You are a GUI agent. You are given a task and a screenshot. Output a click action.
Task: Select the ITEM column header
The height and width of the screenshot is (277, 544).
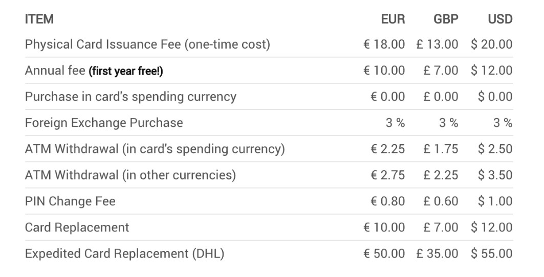(39, 19)
